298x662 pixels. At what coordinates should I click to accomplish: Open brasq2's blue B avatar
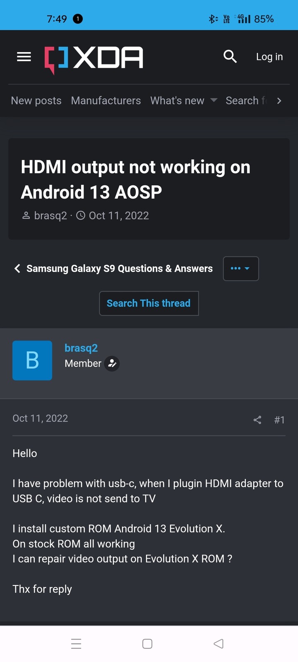[x=32, y=360]
